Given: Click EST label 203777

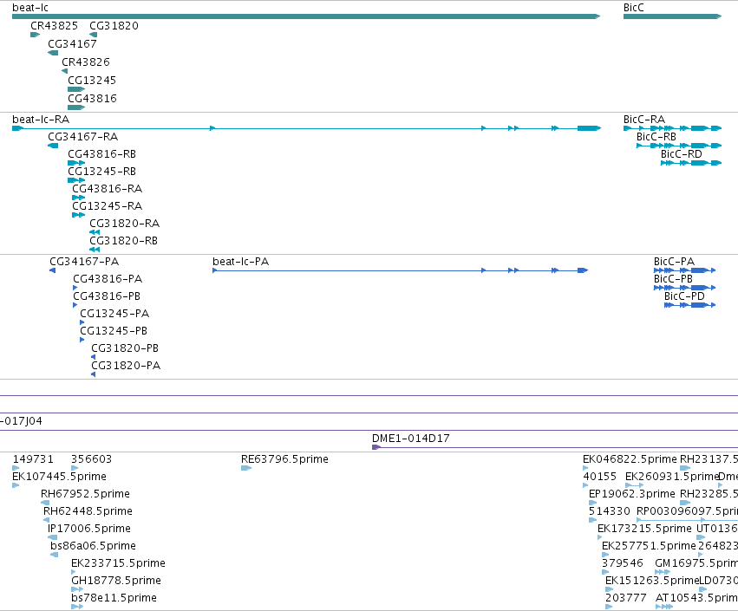Looking at the screenshot, I should pos(625,598).
